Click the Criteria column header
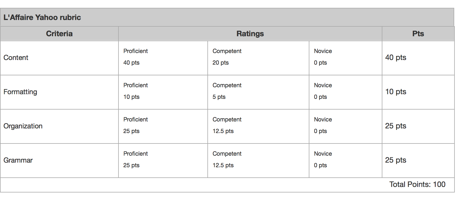The image size is (460, 200). 59,34
